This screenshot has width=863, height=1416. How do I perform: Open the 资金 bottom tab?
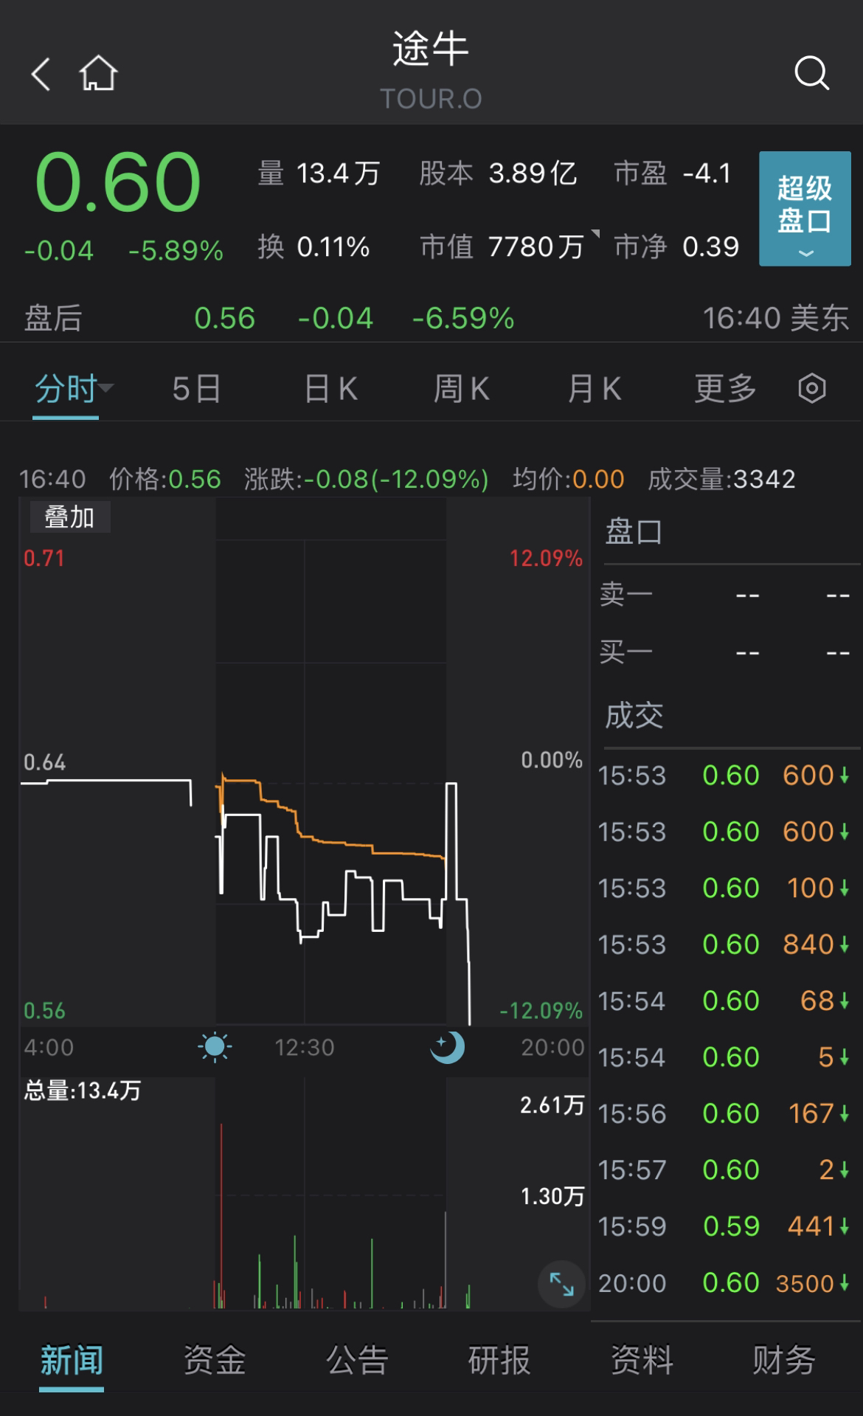[x=214, y=1359]
